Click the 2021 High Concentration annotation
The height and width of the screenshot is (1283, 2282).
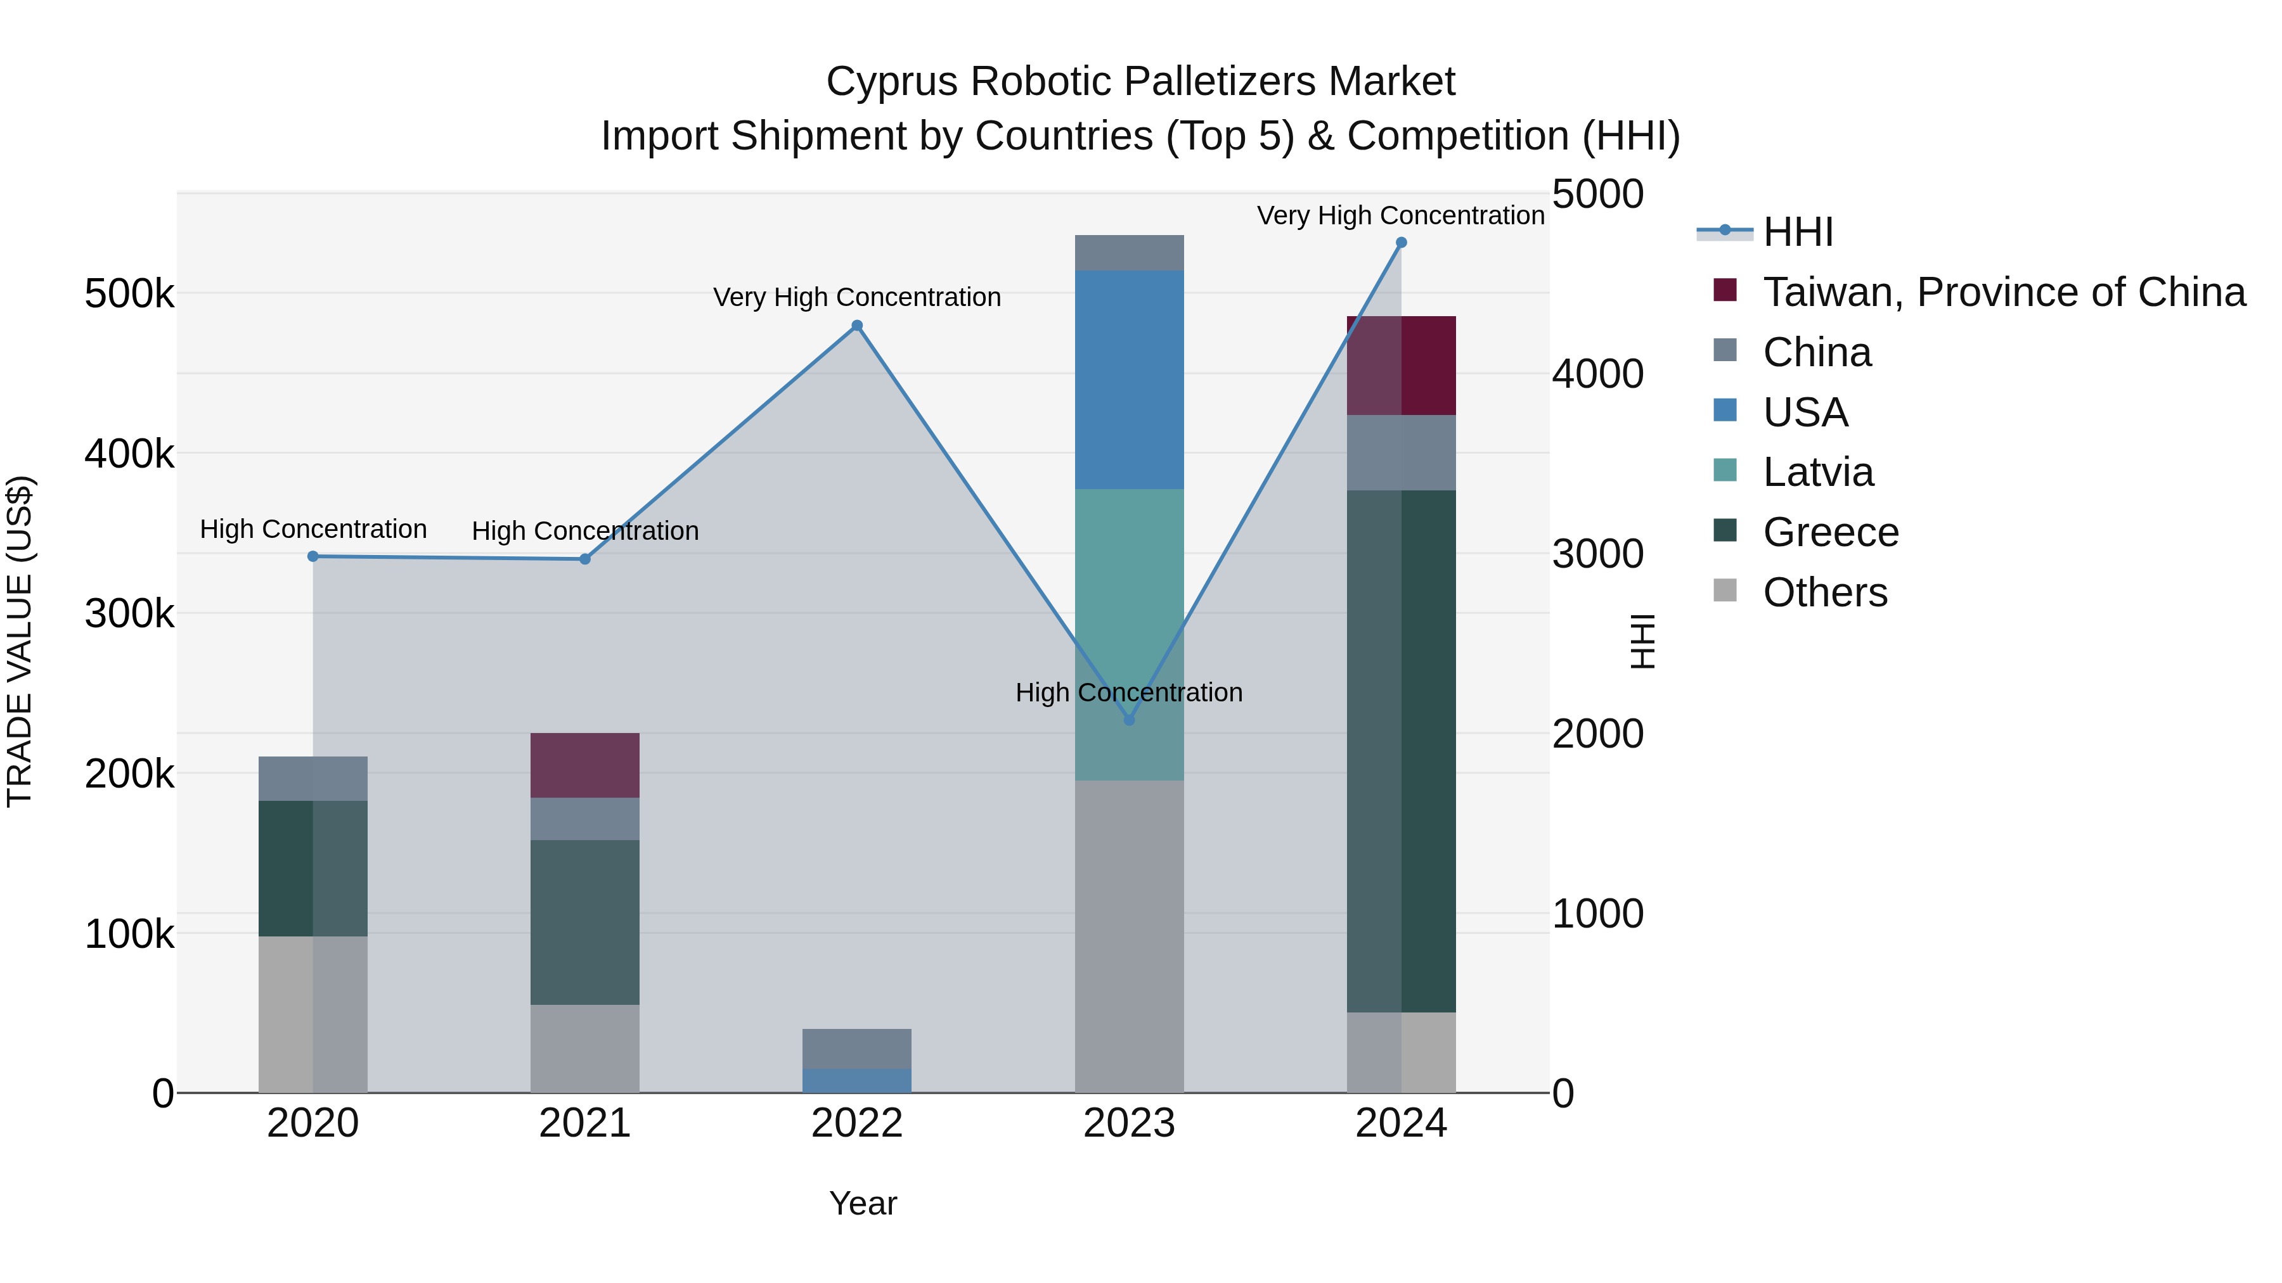(x=584, y=532)
